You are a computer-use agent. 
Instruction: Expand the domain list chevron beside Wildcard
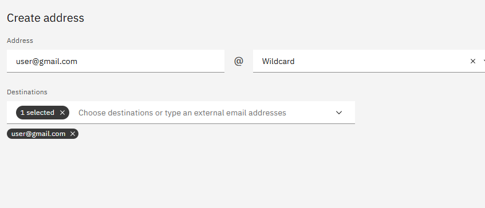pyautogui.click(x=483, y=61)
